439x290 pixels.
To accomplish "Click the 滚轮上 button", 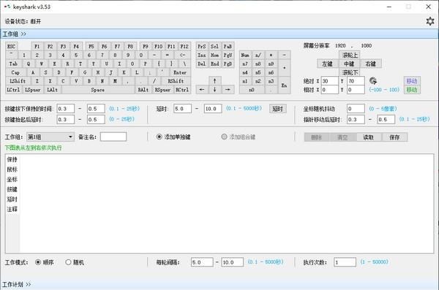I will [350, 55].
